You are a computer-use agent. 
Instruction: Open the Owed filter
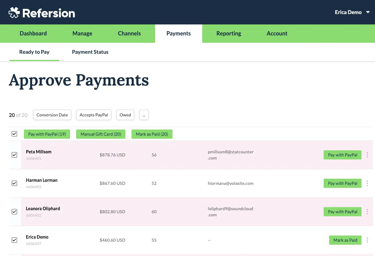(x=125, y=115)
